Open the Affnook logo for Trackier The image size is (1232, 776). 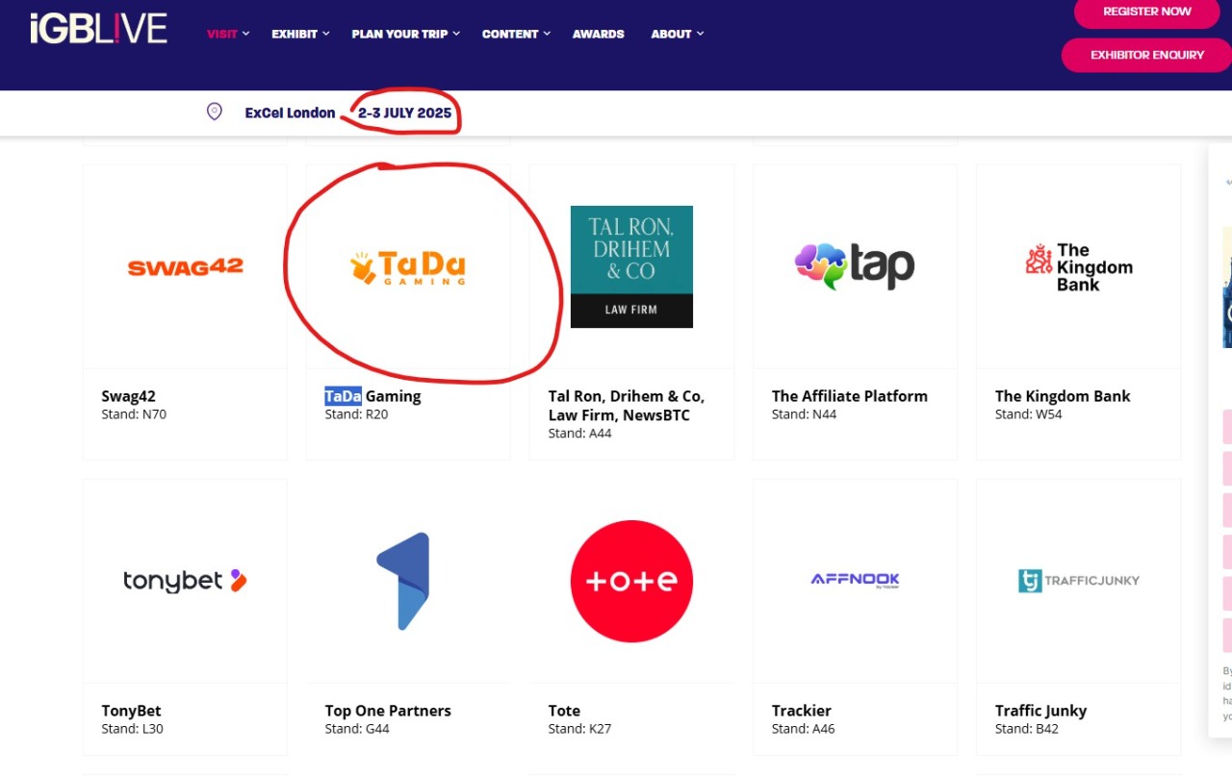click(x=855, y=580)
